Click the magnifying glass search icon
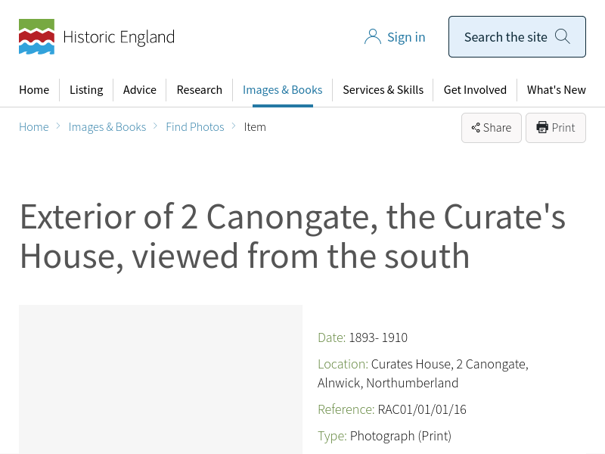 562,36
